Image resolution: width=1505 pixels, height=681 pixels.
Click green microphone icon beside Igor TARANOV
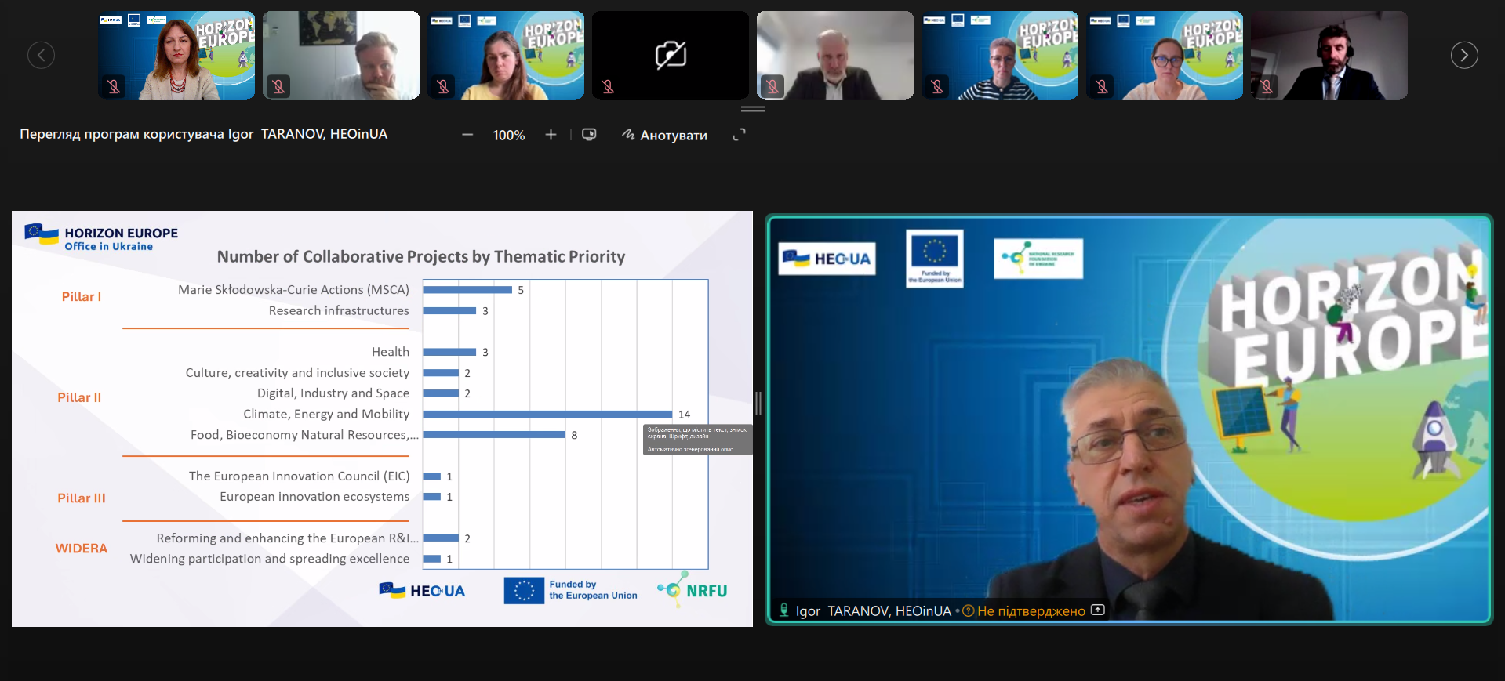pyautogui.click(x=783, y=610)
